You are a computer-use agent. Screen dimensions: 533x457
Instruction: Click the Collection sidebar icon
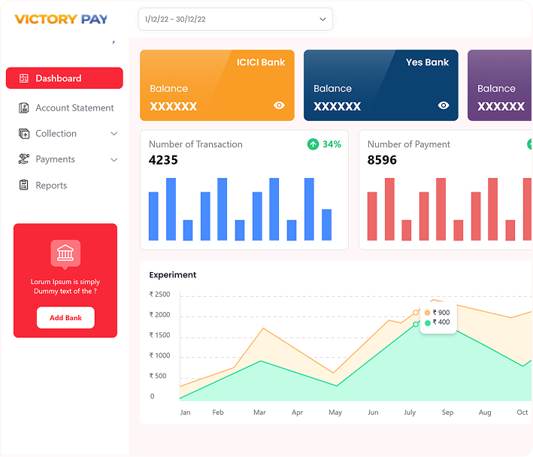pos(24,134)
